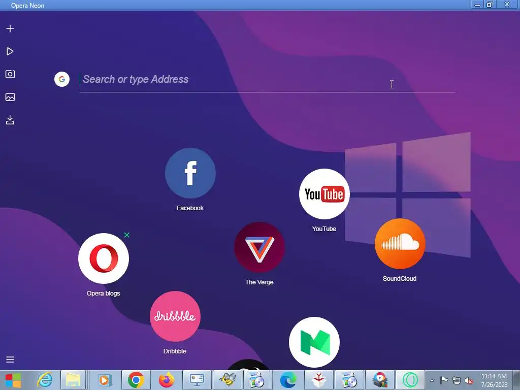The width and height of the screenshot is (520, 390).
Task: Switch to Opera Neon green taskbar icon
Action: [x=410, y=380]
